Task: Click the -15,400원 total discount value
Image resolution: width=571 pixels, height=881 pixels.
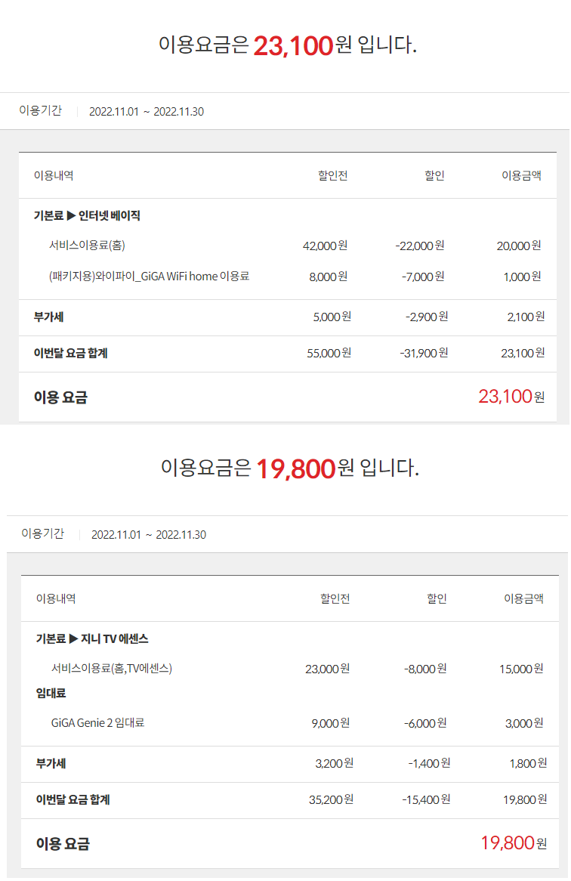Action: (x=426, y=799)
